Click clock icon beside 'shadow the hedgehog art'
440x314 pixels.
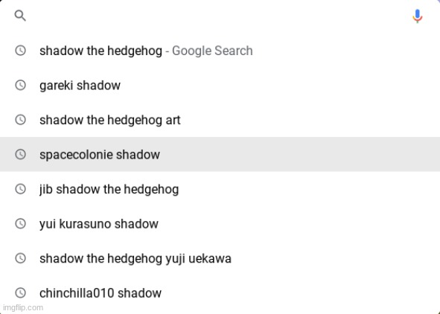[20, 120]
